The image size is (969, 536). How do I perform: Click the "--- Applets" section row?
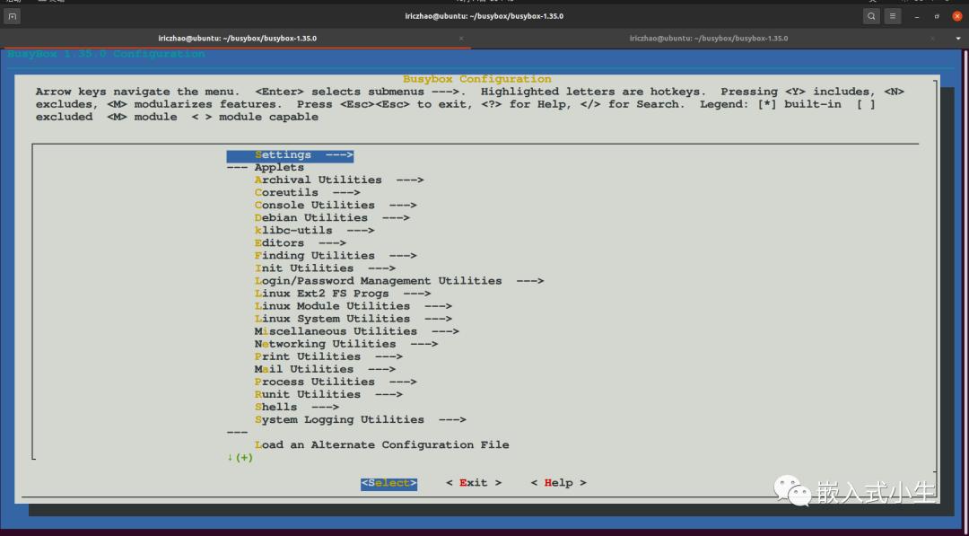(x=265, y=168)
